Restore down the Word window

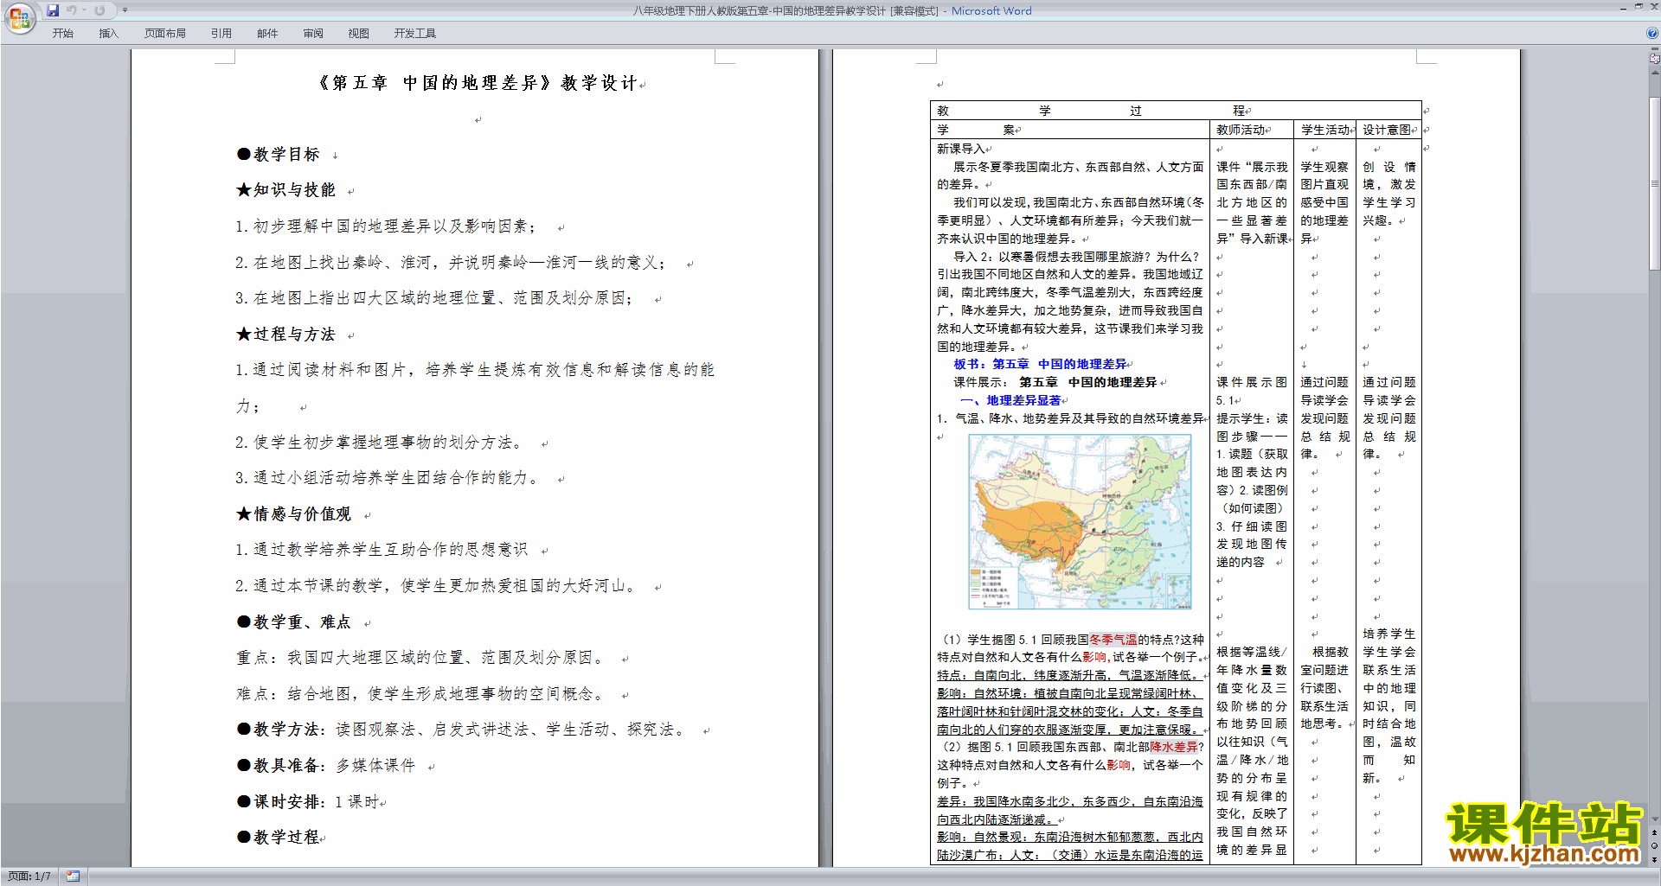pos(1639,7)
